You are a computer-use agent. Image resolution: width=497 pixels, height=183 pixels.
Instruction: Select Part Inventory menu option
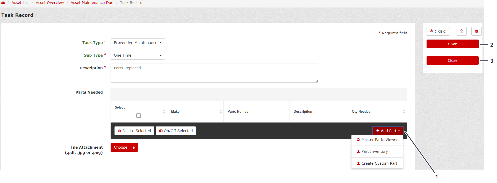pos(374,151)
